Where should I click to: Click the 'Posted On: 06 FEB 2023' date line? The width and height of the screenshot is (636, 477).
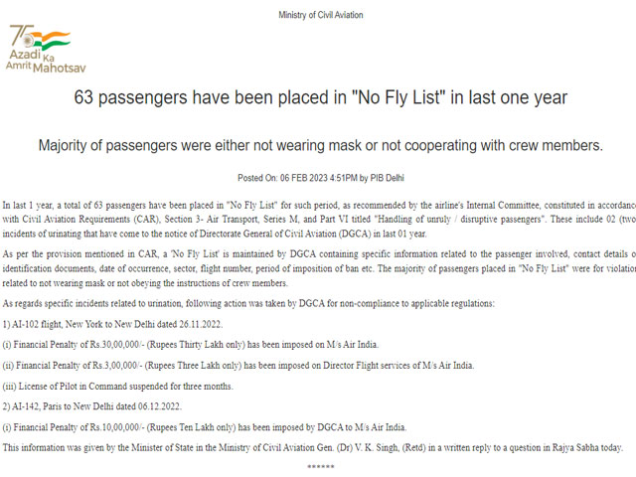[320, 178]
